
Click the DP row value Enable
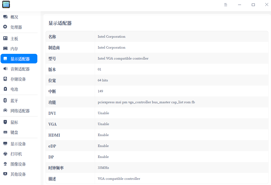coord(103,157)
